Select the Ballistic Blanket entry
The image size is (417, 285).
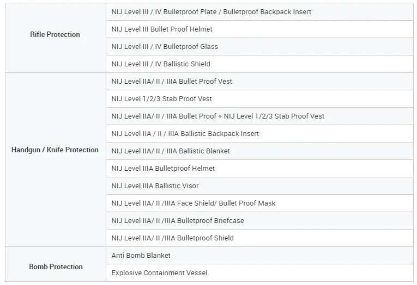click(259, 151)
